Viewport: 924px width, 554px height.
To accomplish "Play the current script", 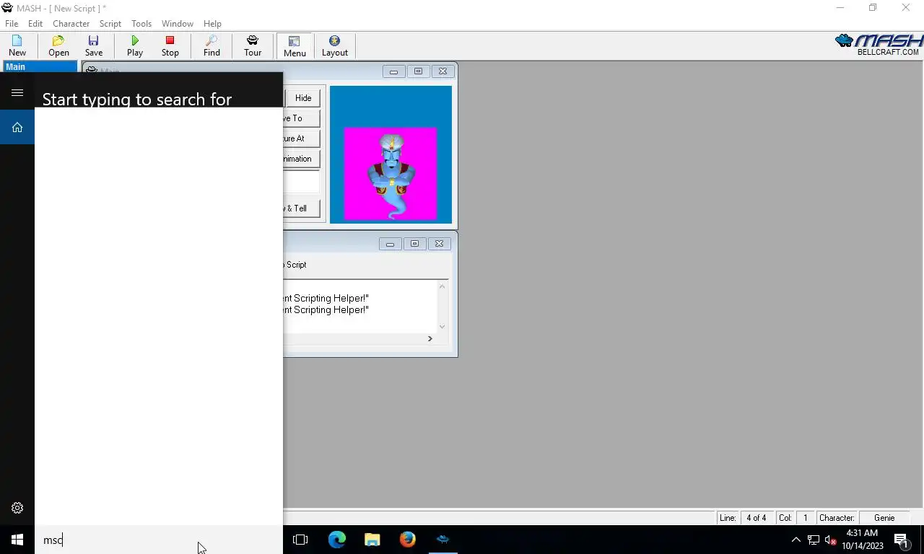I will (135, 45).
